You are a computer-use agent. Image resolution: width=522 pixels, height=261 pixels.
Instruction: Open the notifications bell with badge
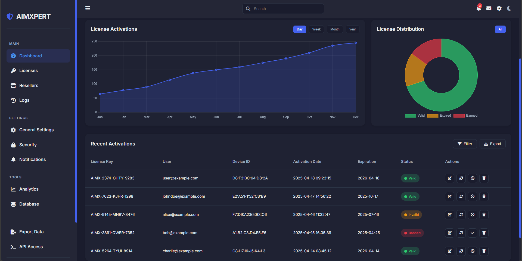coord(479,8)
